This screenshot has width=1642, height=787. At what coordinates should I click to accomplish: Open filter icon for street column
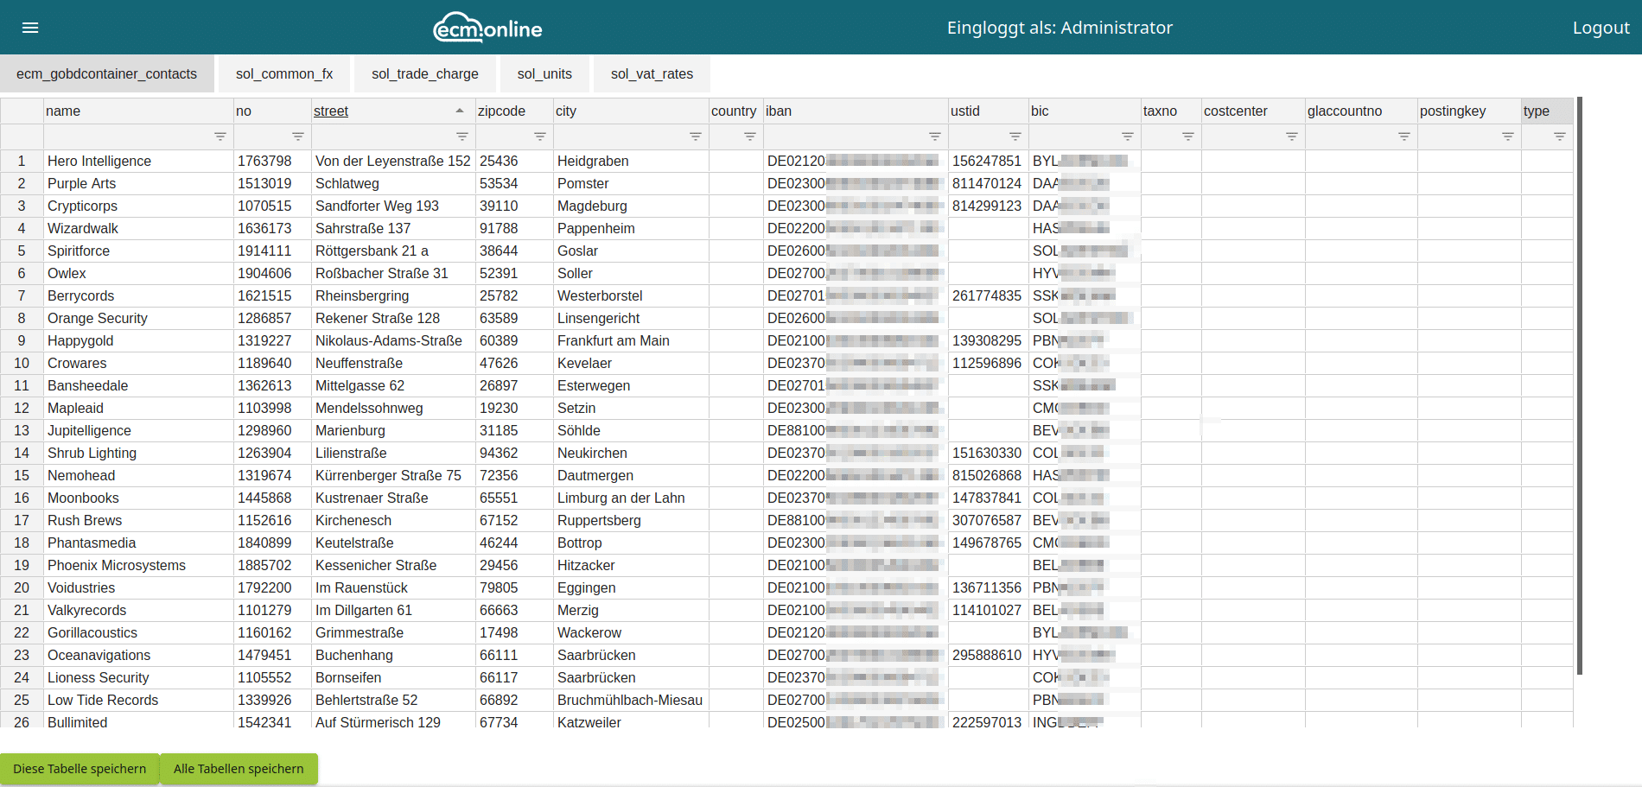[462, 136]
